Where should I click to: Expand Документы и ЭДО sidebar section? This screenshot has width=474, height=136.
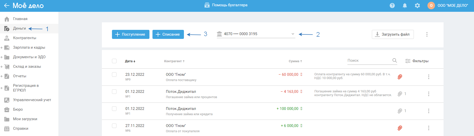point(2,57)
